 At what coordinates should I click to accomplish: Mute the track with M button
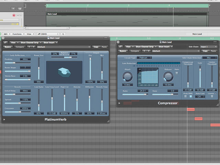(x=18, y=15)
